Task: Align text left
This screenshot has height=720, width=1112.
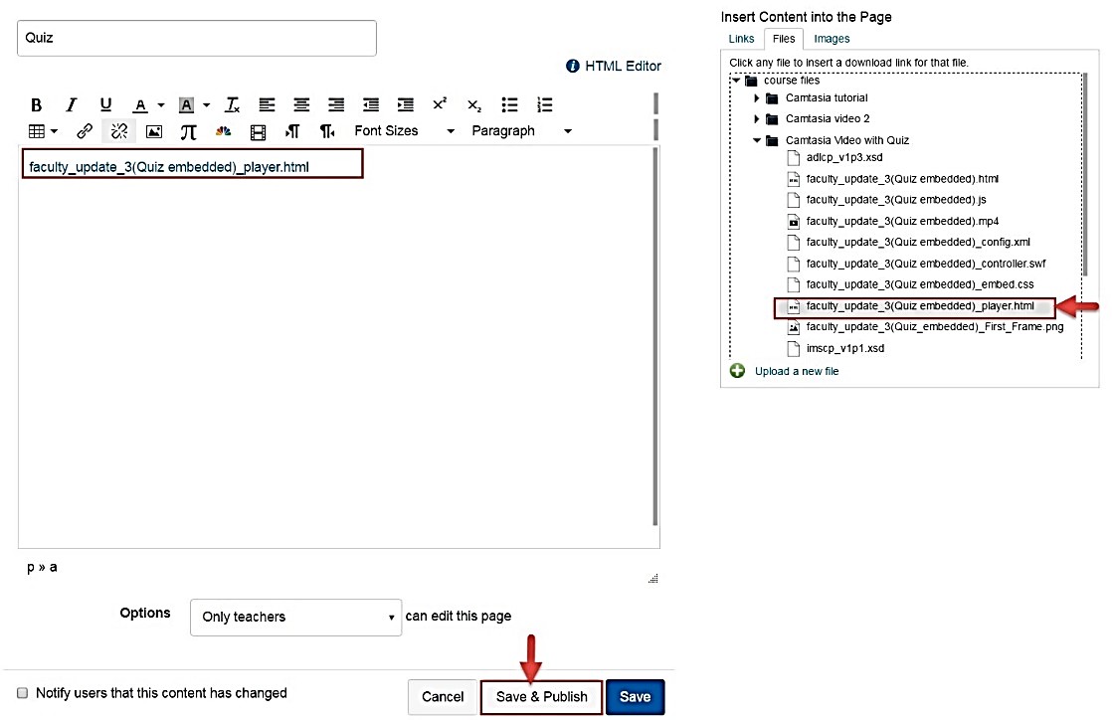Action: [x=267, y=105]
